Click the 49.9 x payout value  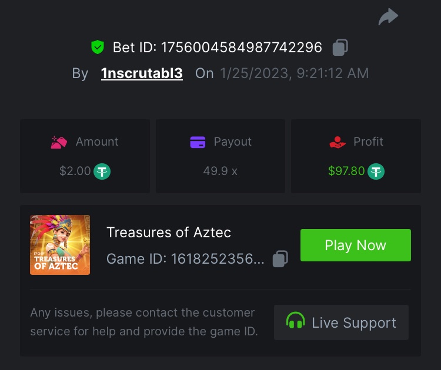220,171
